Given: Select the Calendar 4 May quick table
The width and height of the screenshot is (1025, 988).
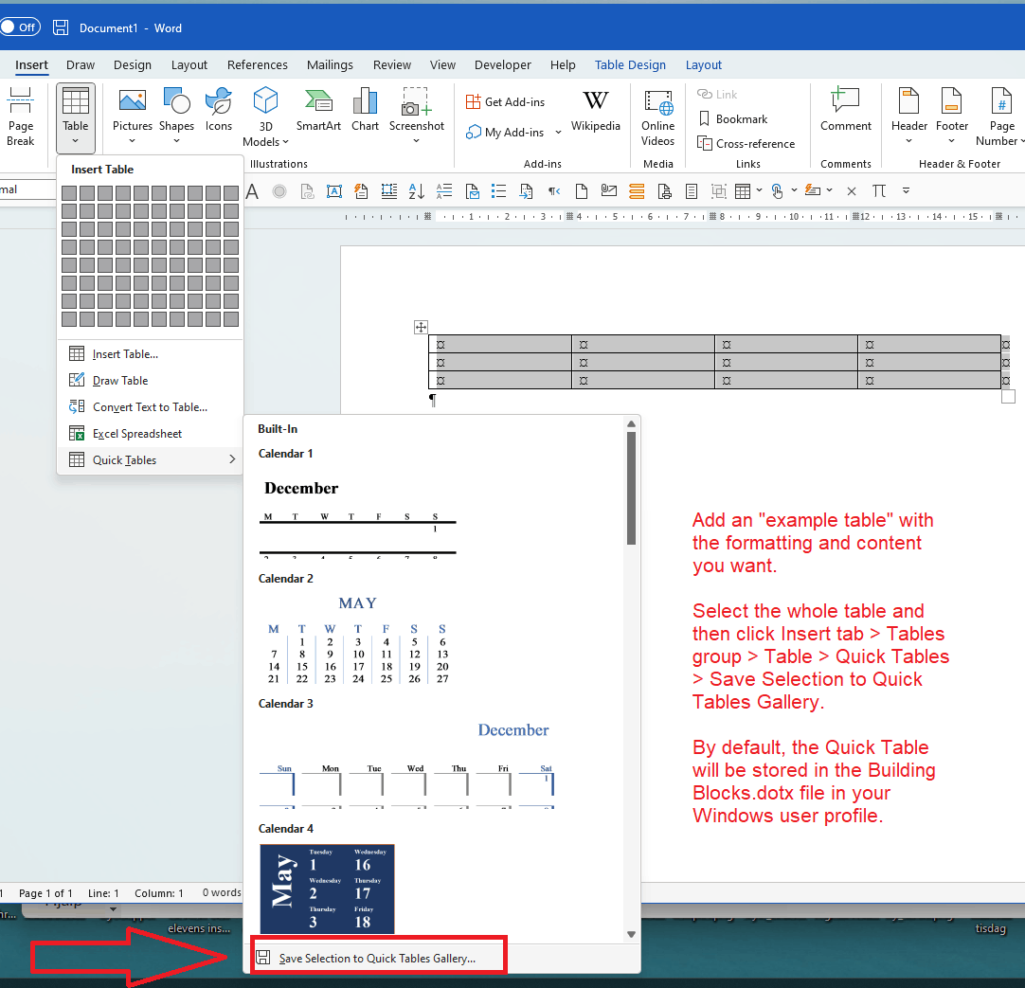Looking at the screenshot, I should coord(327,889).
